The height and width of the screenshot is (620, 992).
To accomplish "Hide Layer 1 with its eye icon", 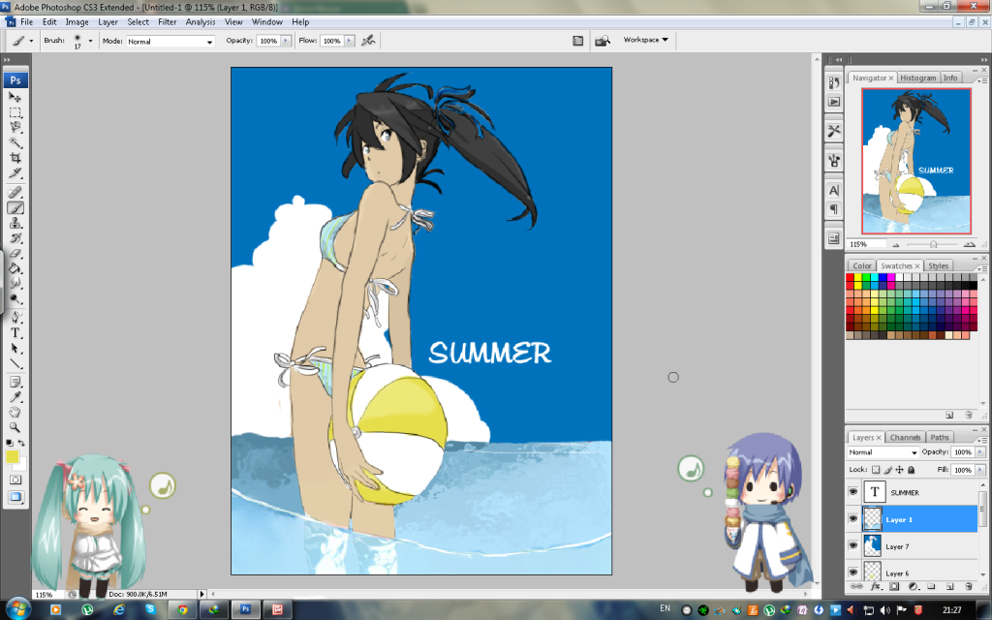I will (x=852, y=519).
